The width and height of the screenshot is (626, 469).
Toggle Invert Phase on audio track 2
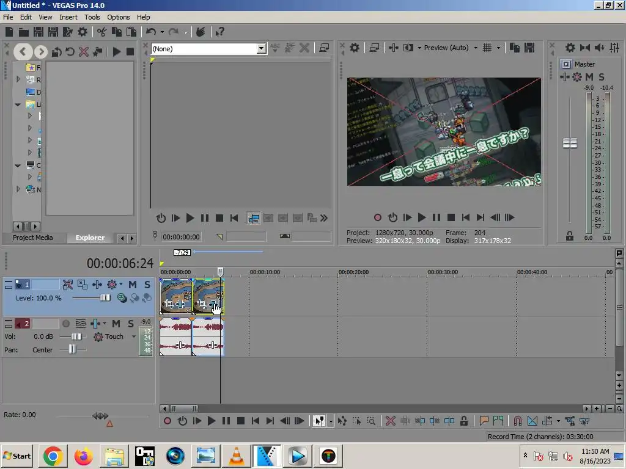(81, 324)
